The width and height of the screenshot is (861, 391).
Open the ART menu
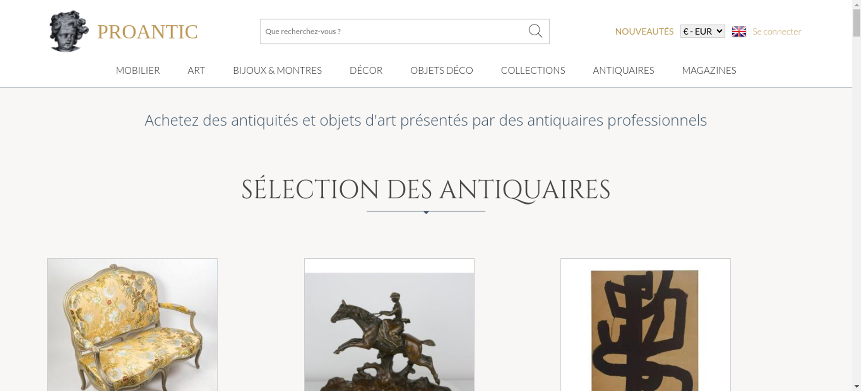(x=196, y=70)
